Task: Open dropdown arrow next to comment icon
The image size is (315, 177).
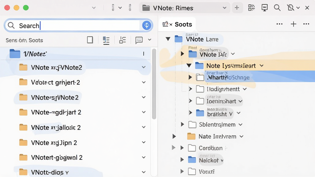Action: (150, 40)
